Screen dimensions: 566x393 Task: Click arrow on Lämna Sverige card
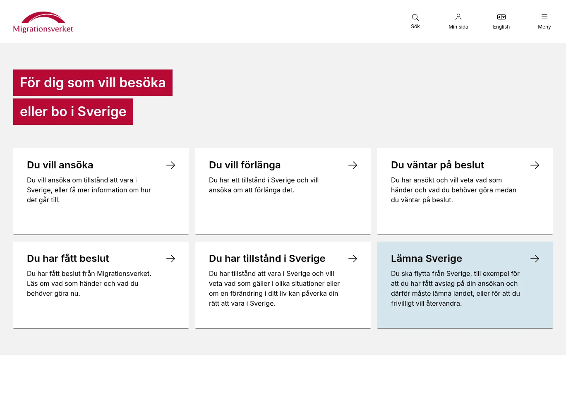(x=535, y=259)
